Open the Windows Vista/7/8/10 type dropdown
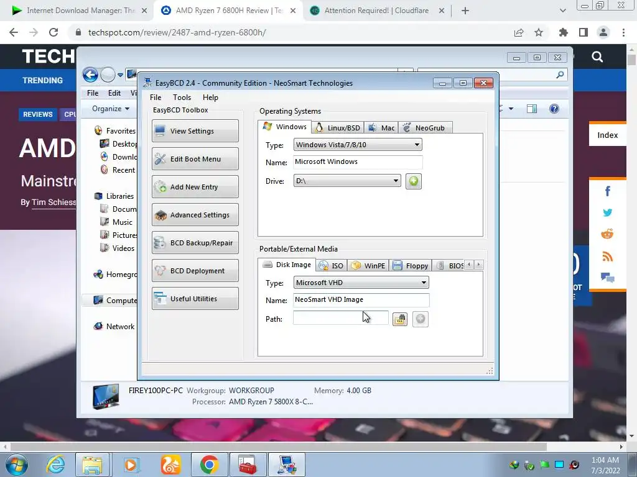The width and height of the screenshot is (637, 477). [x=358, y=145]
